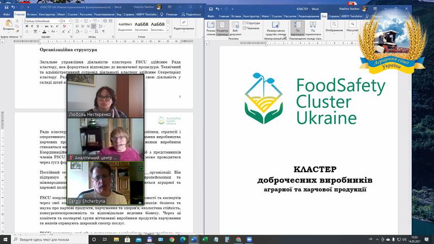434x244 pixels.
Task: Select Черновик view option
Action: [x=251, y=28]
